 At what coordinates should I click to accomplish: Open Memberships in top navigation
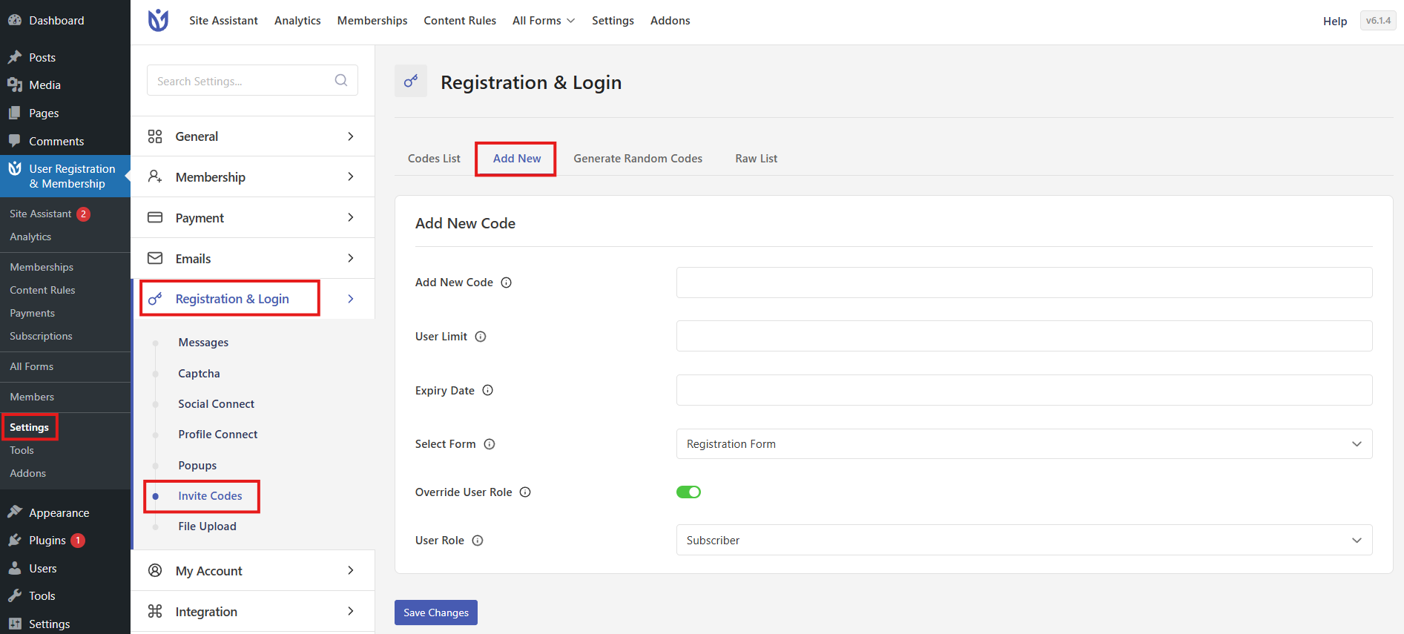pyautogui.click(x=372, y=21)
